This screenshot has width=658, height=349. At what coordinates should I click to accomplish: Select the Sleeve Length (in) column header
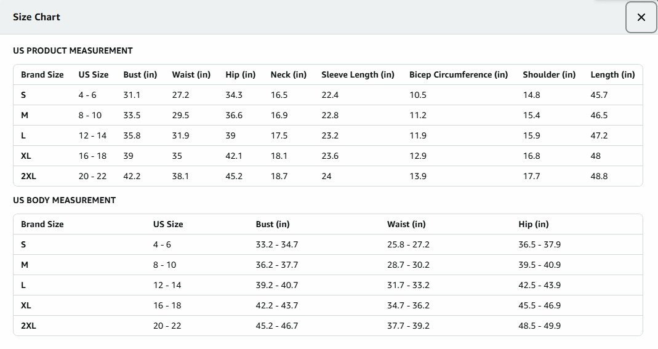358,74
